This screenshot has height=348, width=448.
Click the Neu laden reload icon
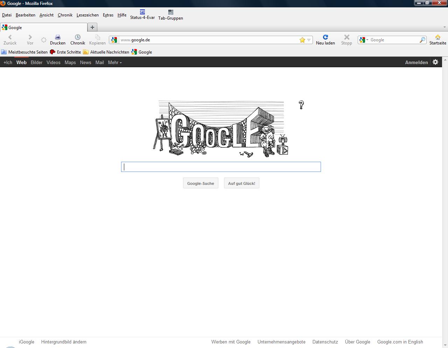pos(325,37)
